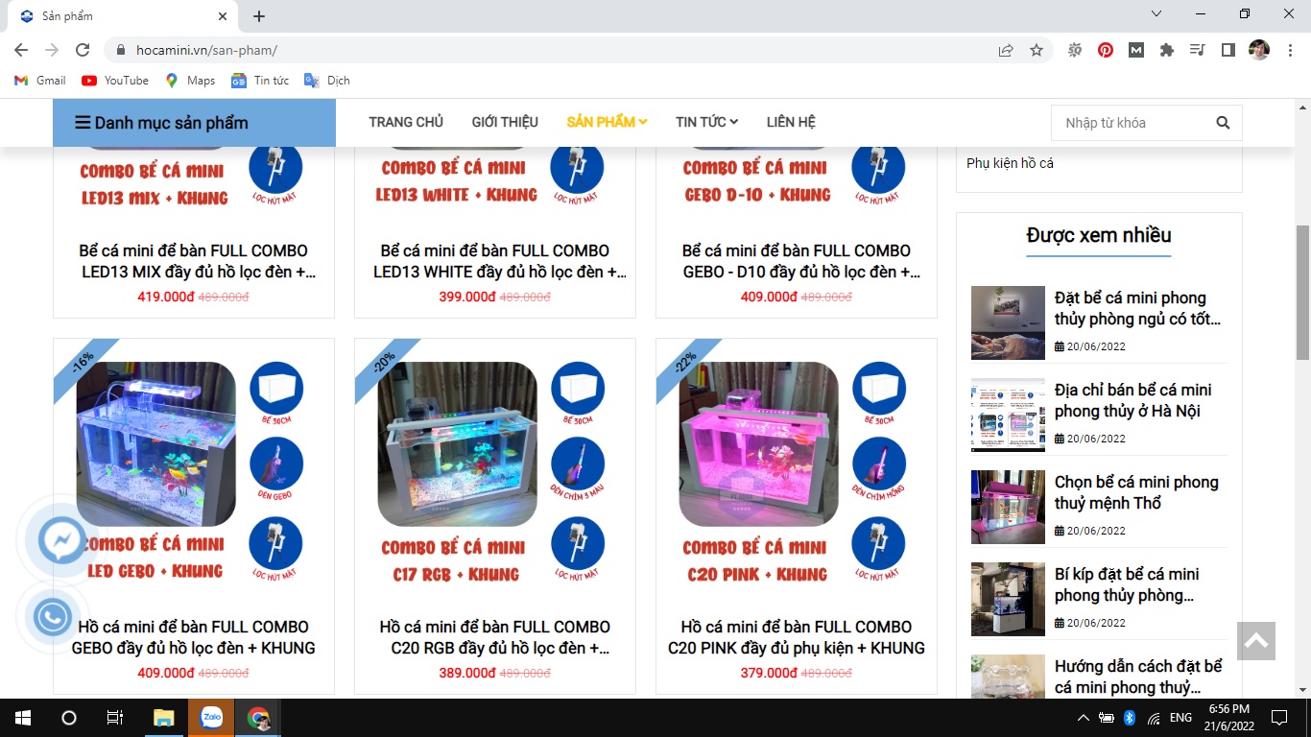Open the Bluetooth tray icon
The width and height of the screenshot is (1311, 737).
click(x=1130, y=718)
